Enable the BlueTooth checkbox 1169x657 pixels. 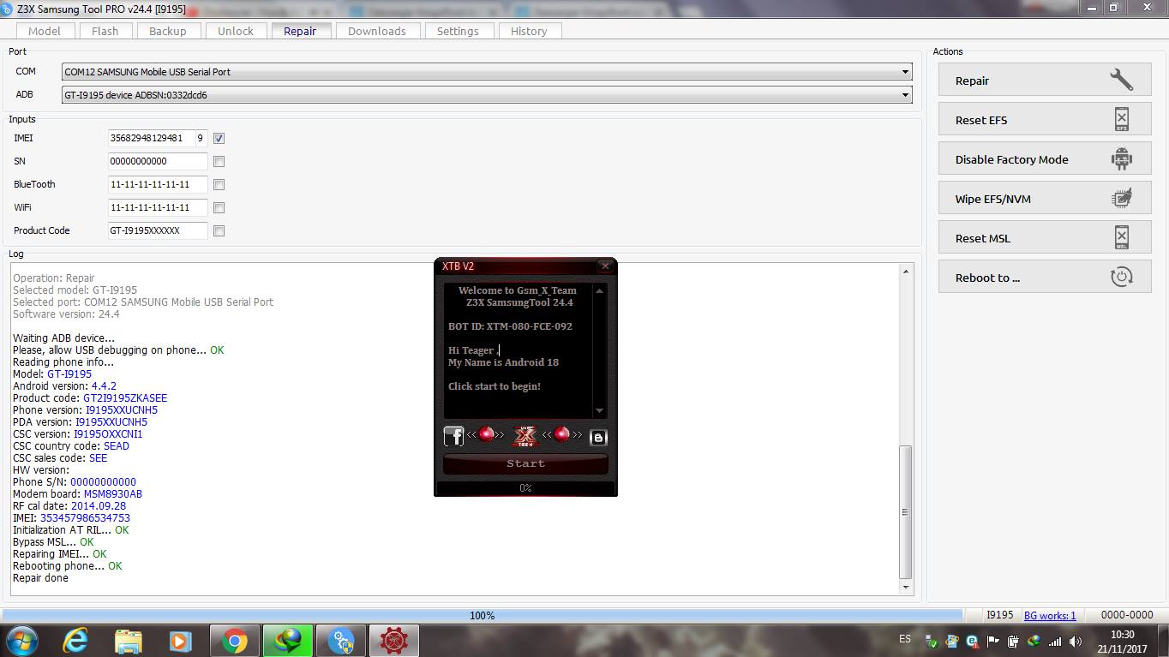pyautogui.click(x=219, y=184)
